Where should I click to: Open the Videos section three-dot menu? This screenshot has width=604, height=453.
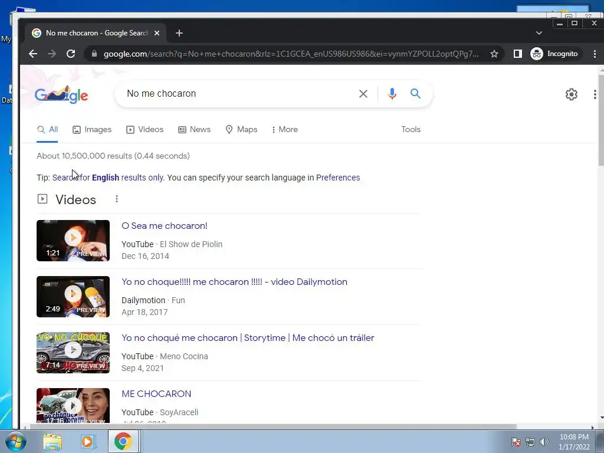117,199
